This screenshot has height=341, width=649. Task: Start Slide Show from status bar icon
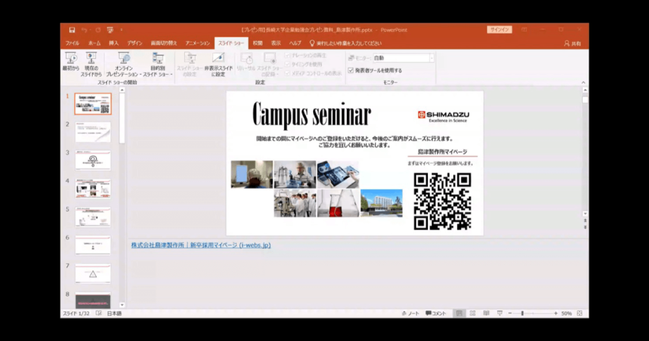pyautogui.click(x=499, y=313)
